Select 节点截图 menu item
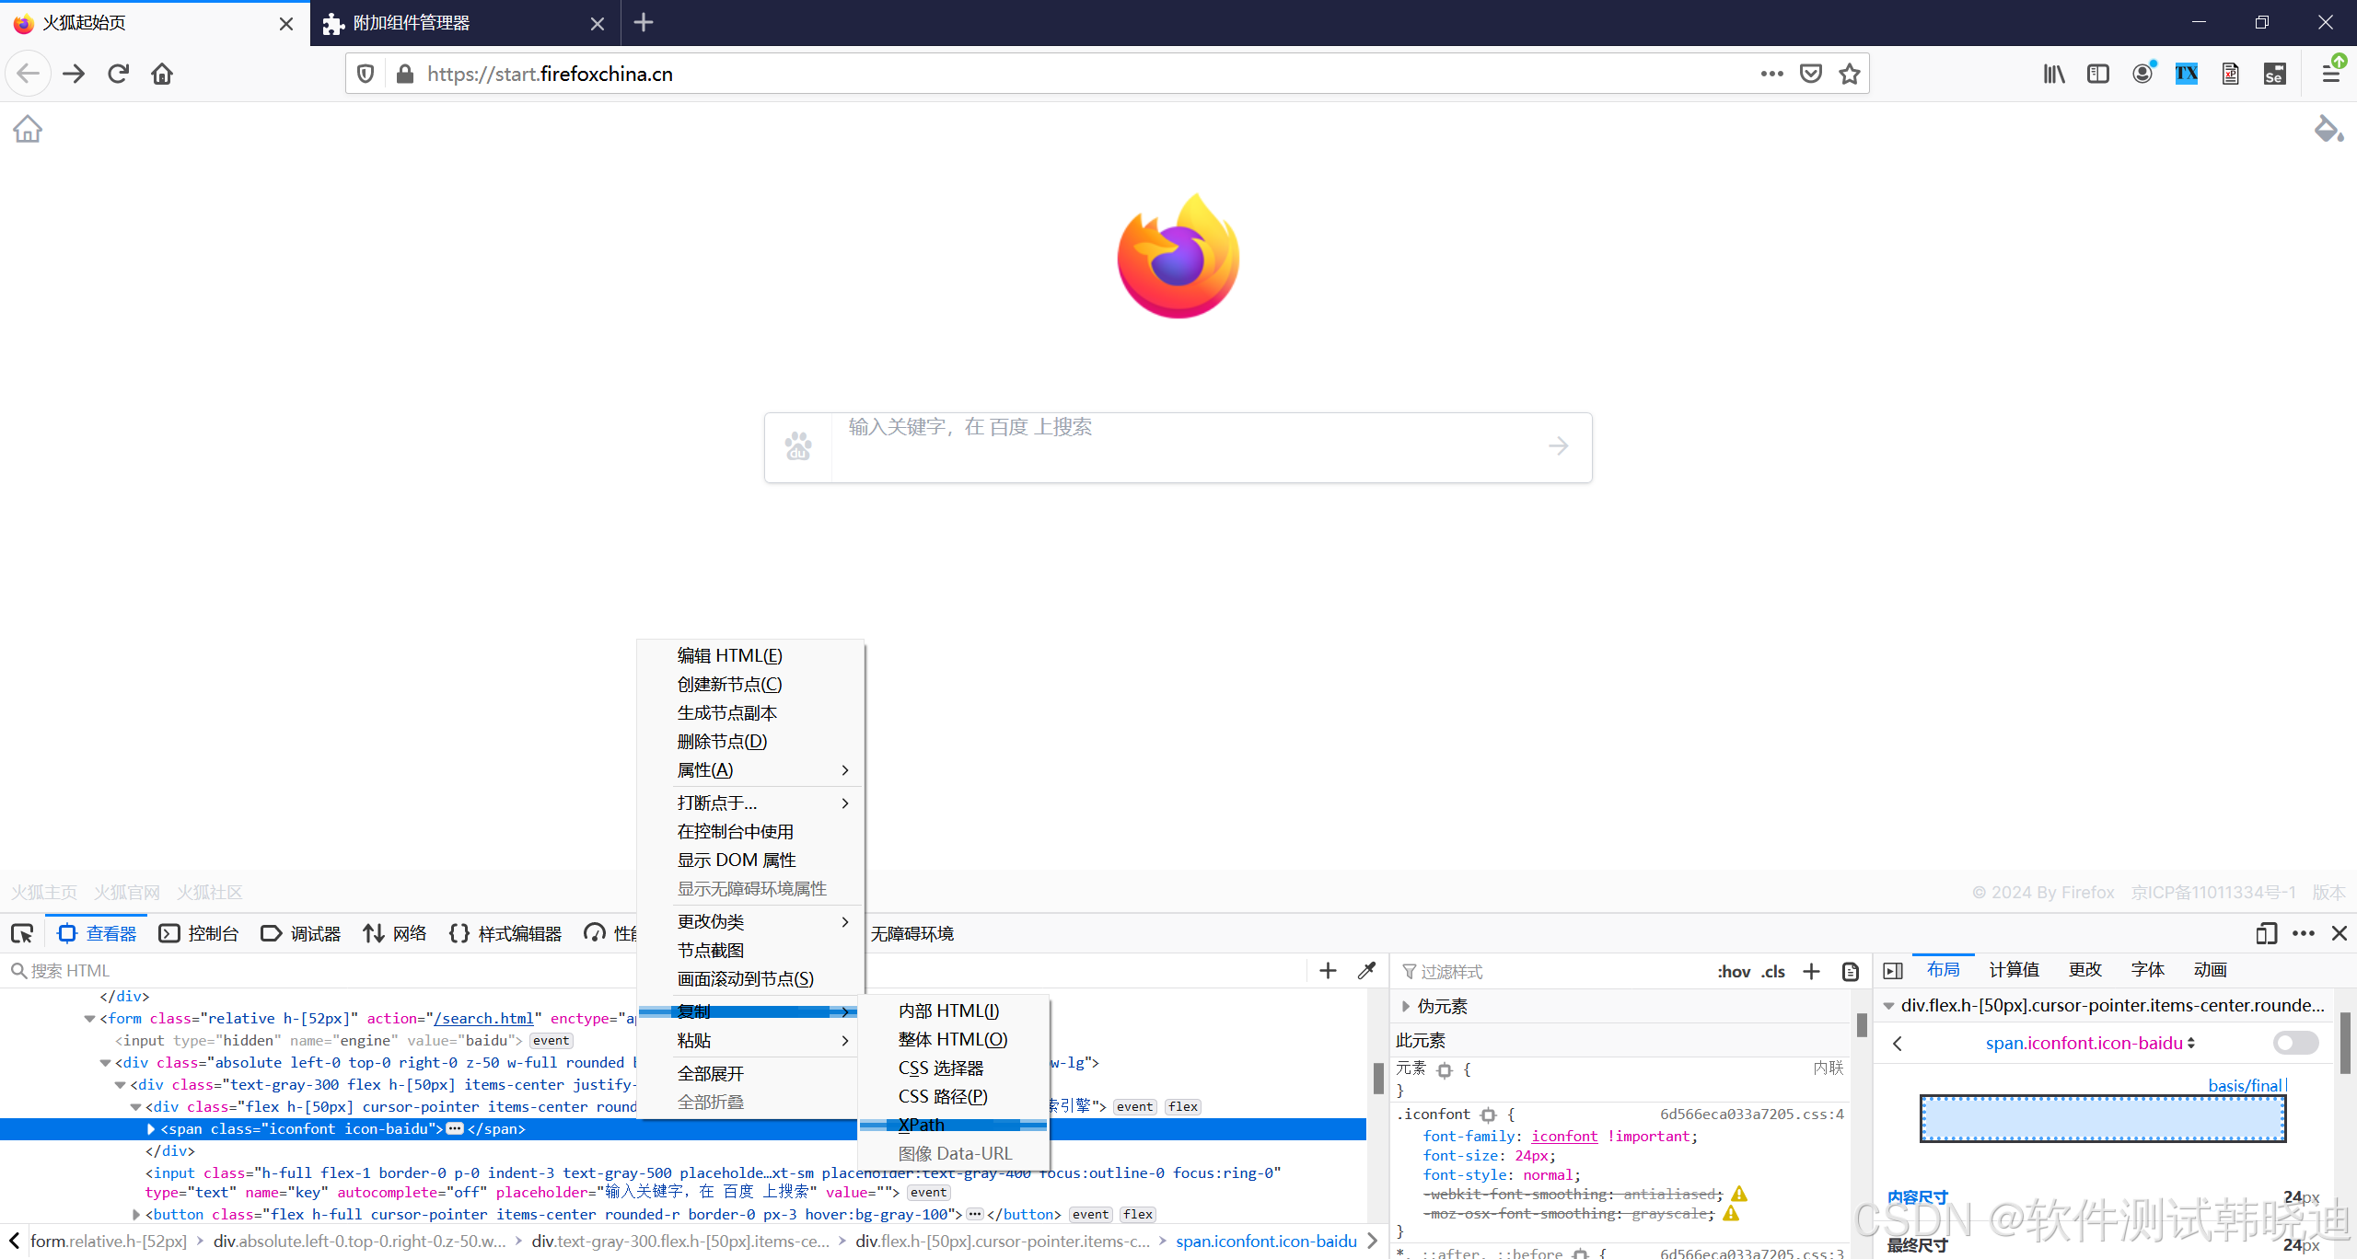This screenshot has height=1259, width=2357. 750,950
